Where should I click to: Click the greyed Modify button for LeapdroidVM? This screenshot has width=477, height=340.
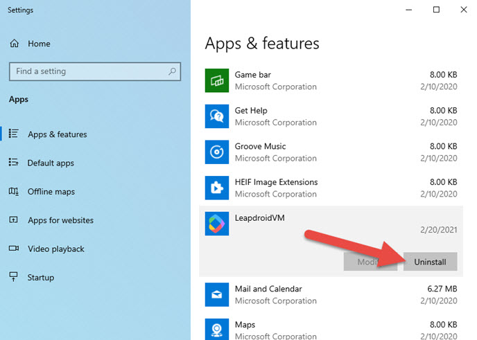(x=370, y=262)
